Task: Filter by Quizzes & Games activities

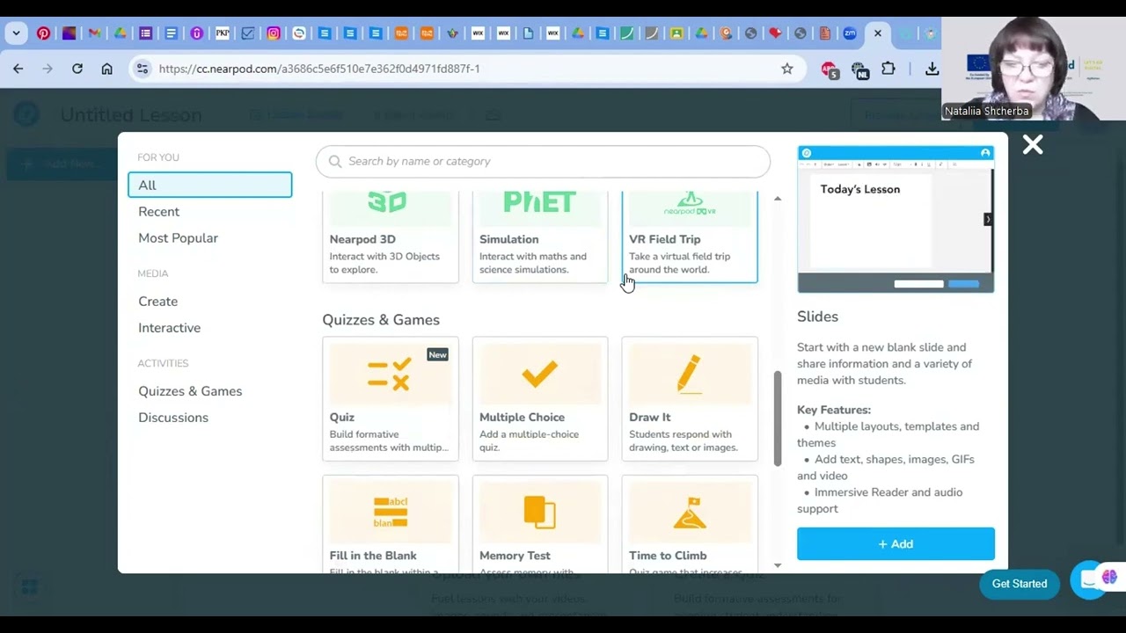Action: coord(190,391)
